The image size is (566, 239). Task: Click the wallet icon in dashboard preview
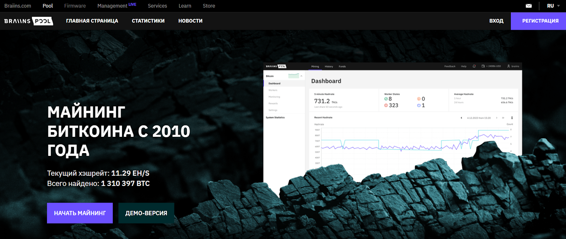(483, 66)
